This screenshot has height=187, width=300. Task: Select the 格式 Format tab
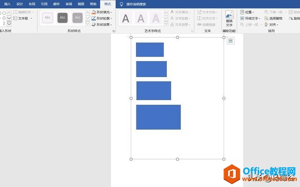tap(108, 4)
